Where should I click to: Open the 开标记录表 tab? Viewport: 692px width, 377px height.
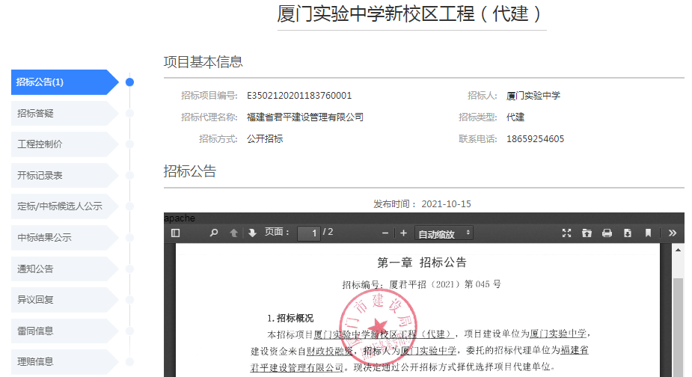pyautogui.click(x=64, y=175)
